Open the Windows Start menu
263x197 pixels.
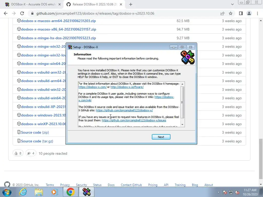point(7,192)
